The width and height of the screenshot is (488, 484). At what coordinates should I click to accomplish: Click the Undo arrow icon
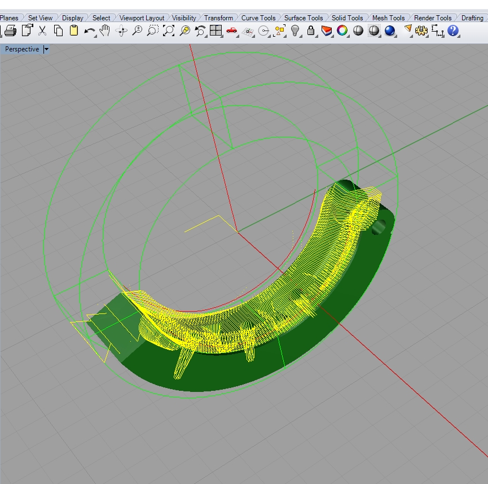[x=89, y=31]
